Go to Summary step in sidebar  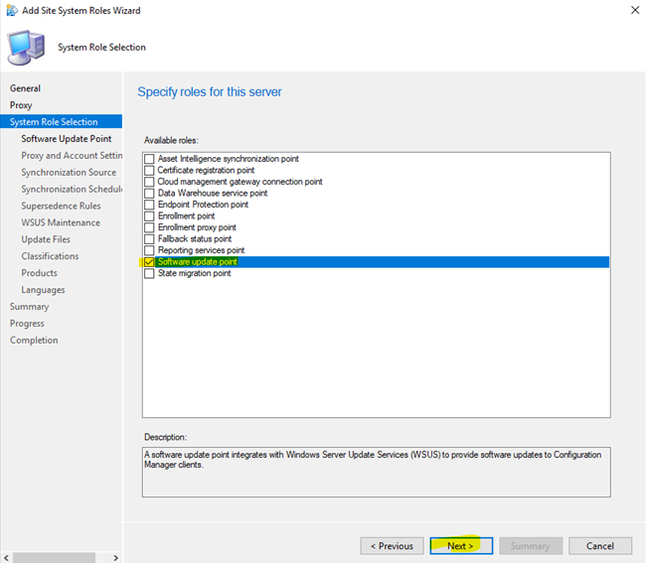coord(29,307)
